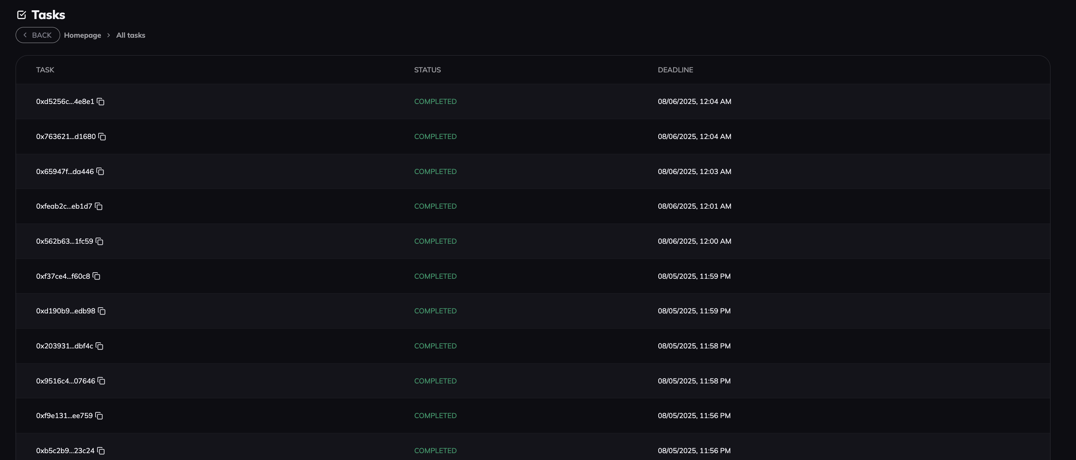The image size is (1076, 460).
Task: Copy task ID 0x562b63...1fc59
Action: (99, 241)
